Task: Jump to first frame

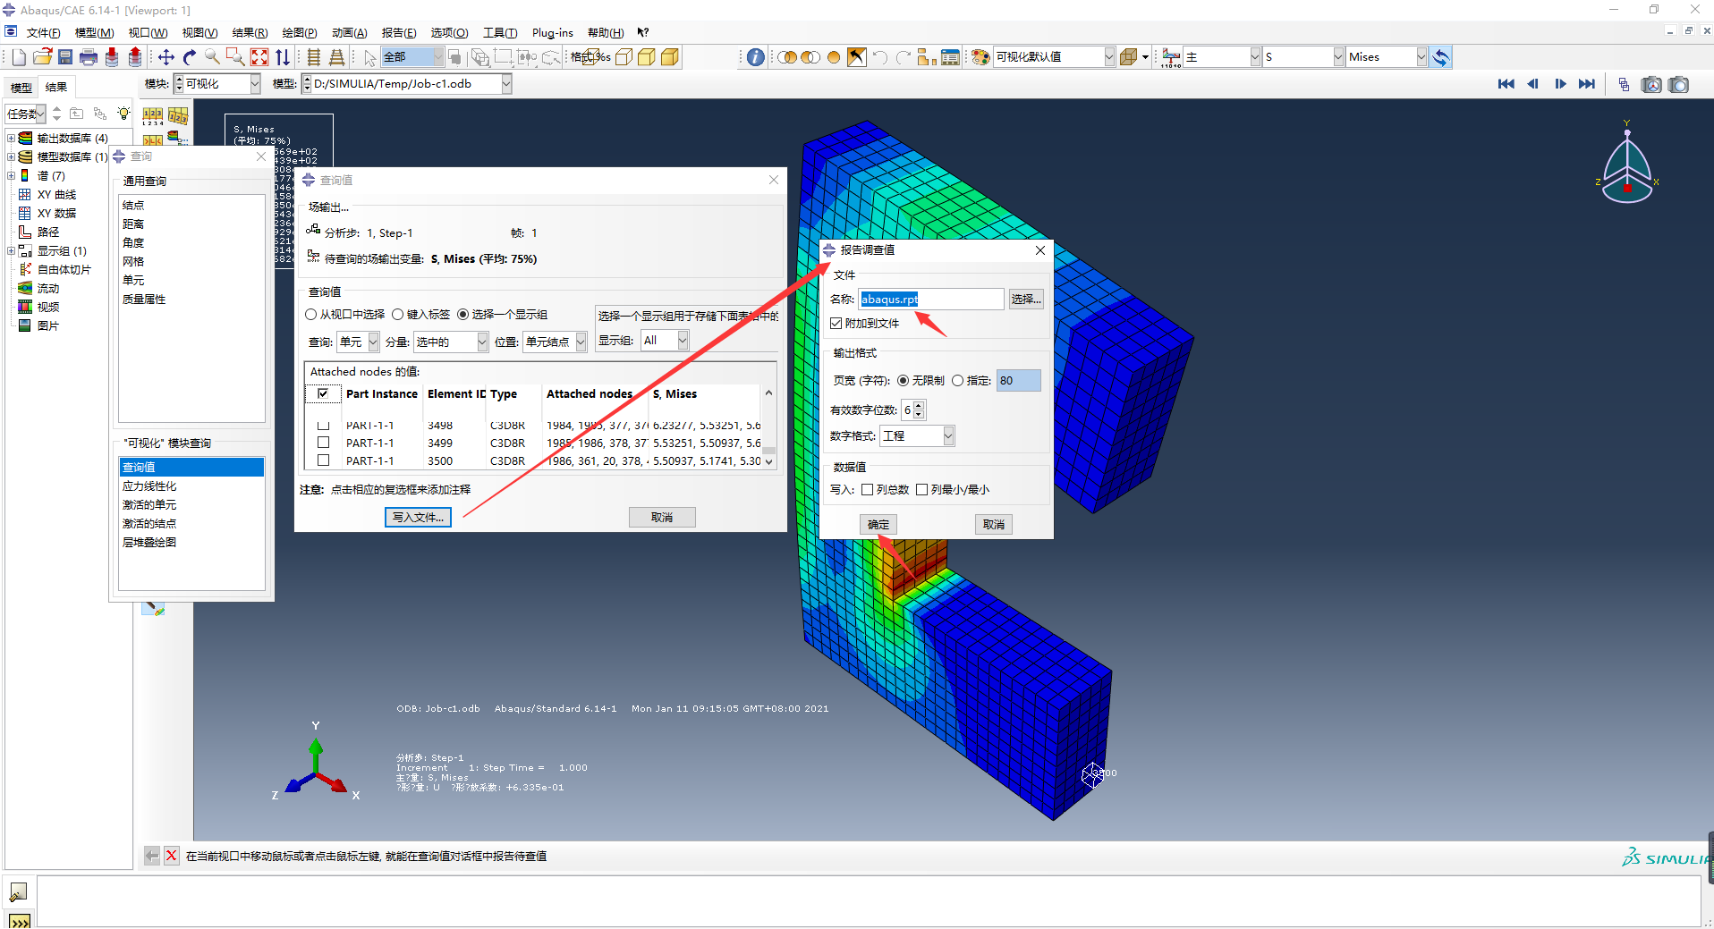Action: (x=1506, y=84)
